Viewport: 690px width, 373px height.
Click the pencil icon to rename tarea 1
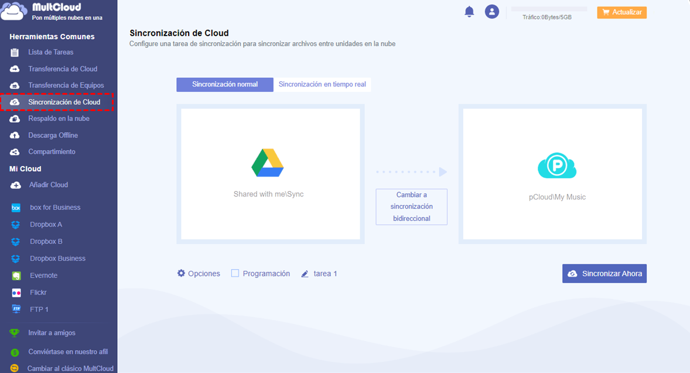pyautogui.click(x=305, y=274)
